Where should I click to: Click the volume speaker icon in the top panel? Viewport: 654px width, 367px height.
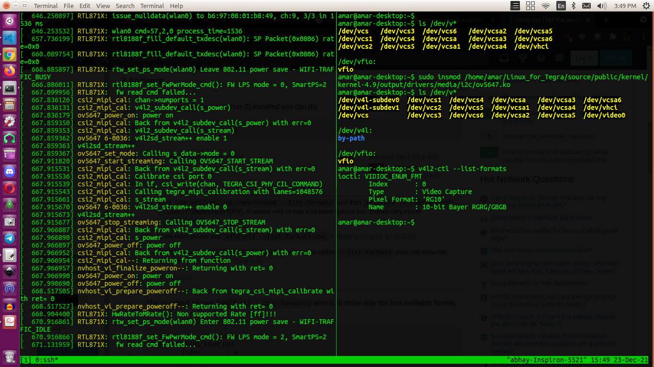coord(601,5)
